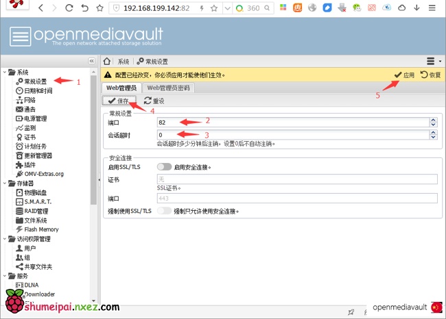Select the Web管理员 tab
Image resolution: width=446 pixels, height=319 pixels.
(x=121, y=88)
